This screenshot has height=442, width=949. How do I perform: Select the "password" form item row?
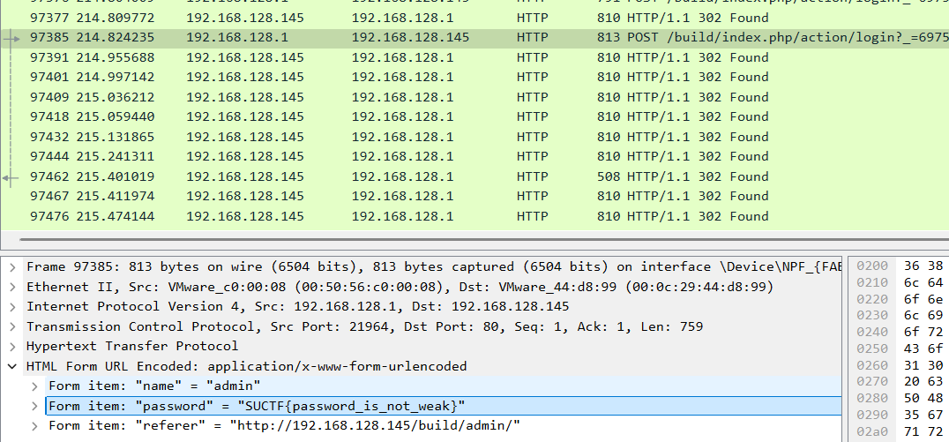256,406
